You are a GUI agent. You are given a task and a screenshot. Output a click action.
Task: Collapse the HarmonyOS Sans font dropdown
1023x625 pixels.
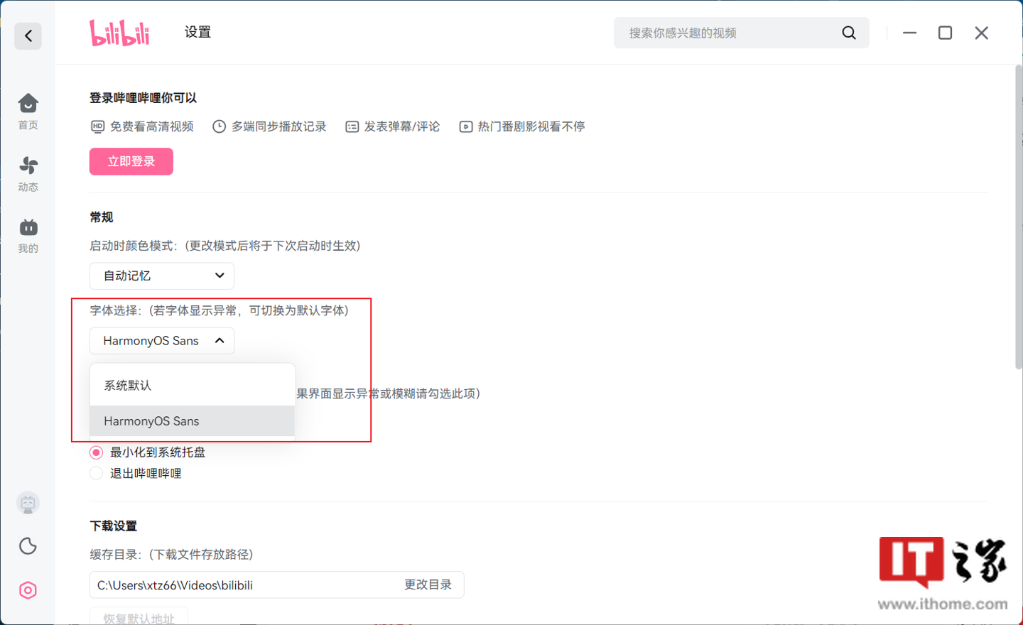click(162, 341)
